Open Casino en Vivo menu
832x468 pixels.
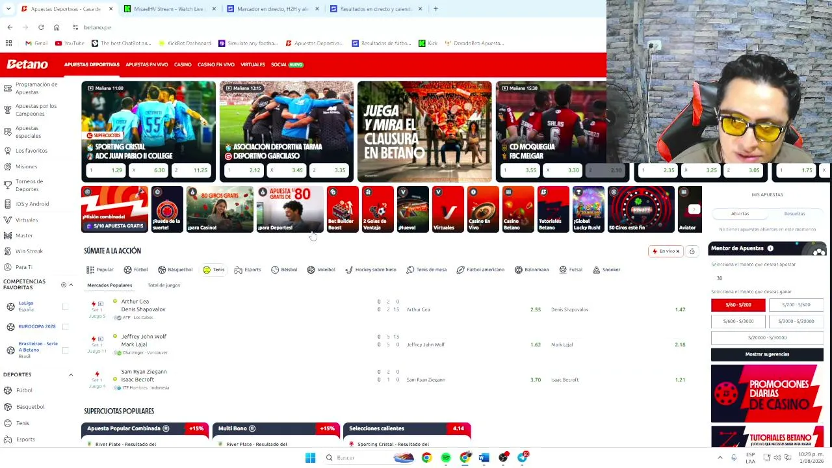(x=216, y=65)
